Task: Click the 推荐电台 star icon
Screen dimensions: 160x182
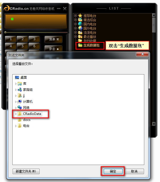Action: 80,15
